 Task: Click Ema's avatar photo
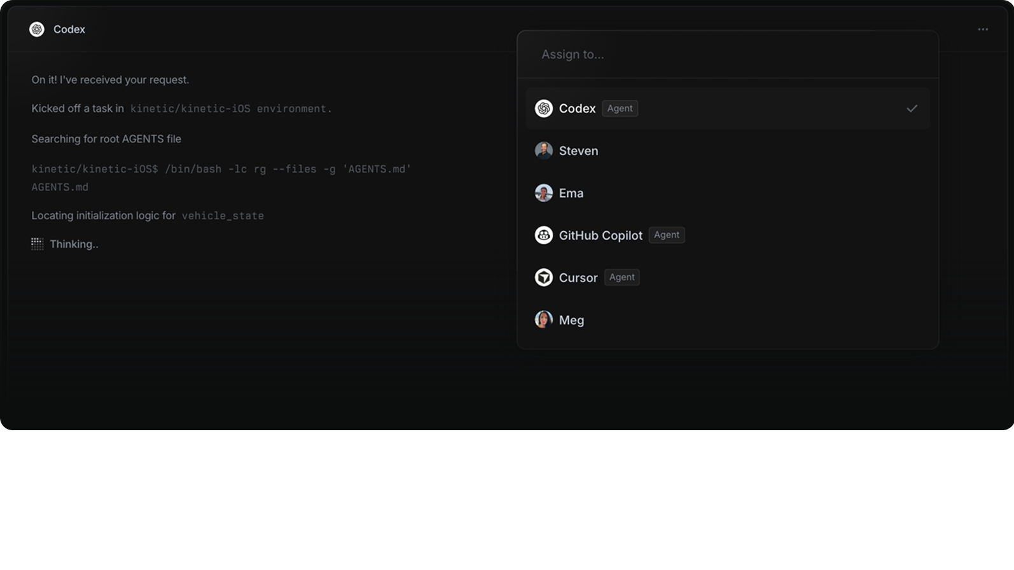(543, 193)
